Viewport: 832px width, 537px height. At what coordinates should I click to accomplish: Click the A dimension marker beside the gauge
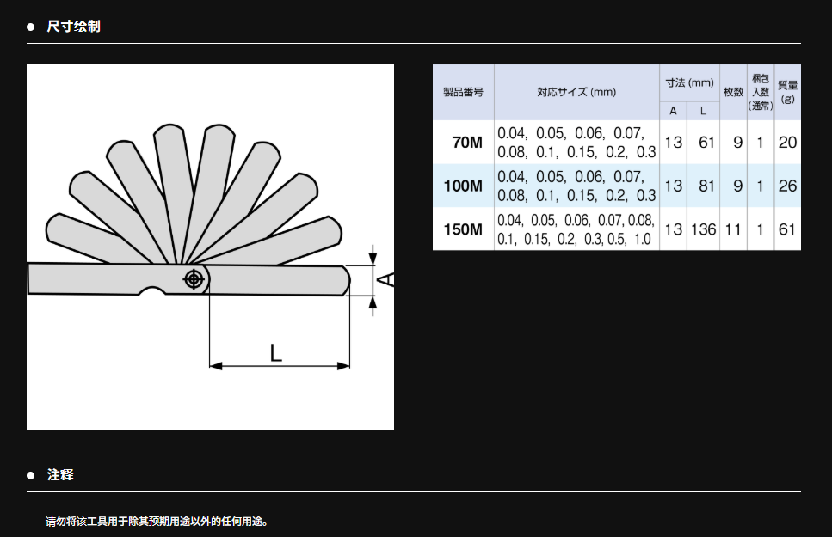(x=386, y=279)
